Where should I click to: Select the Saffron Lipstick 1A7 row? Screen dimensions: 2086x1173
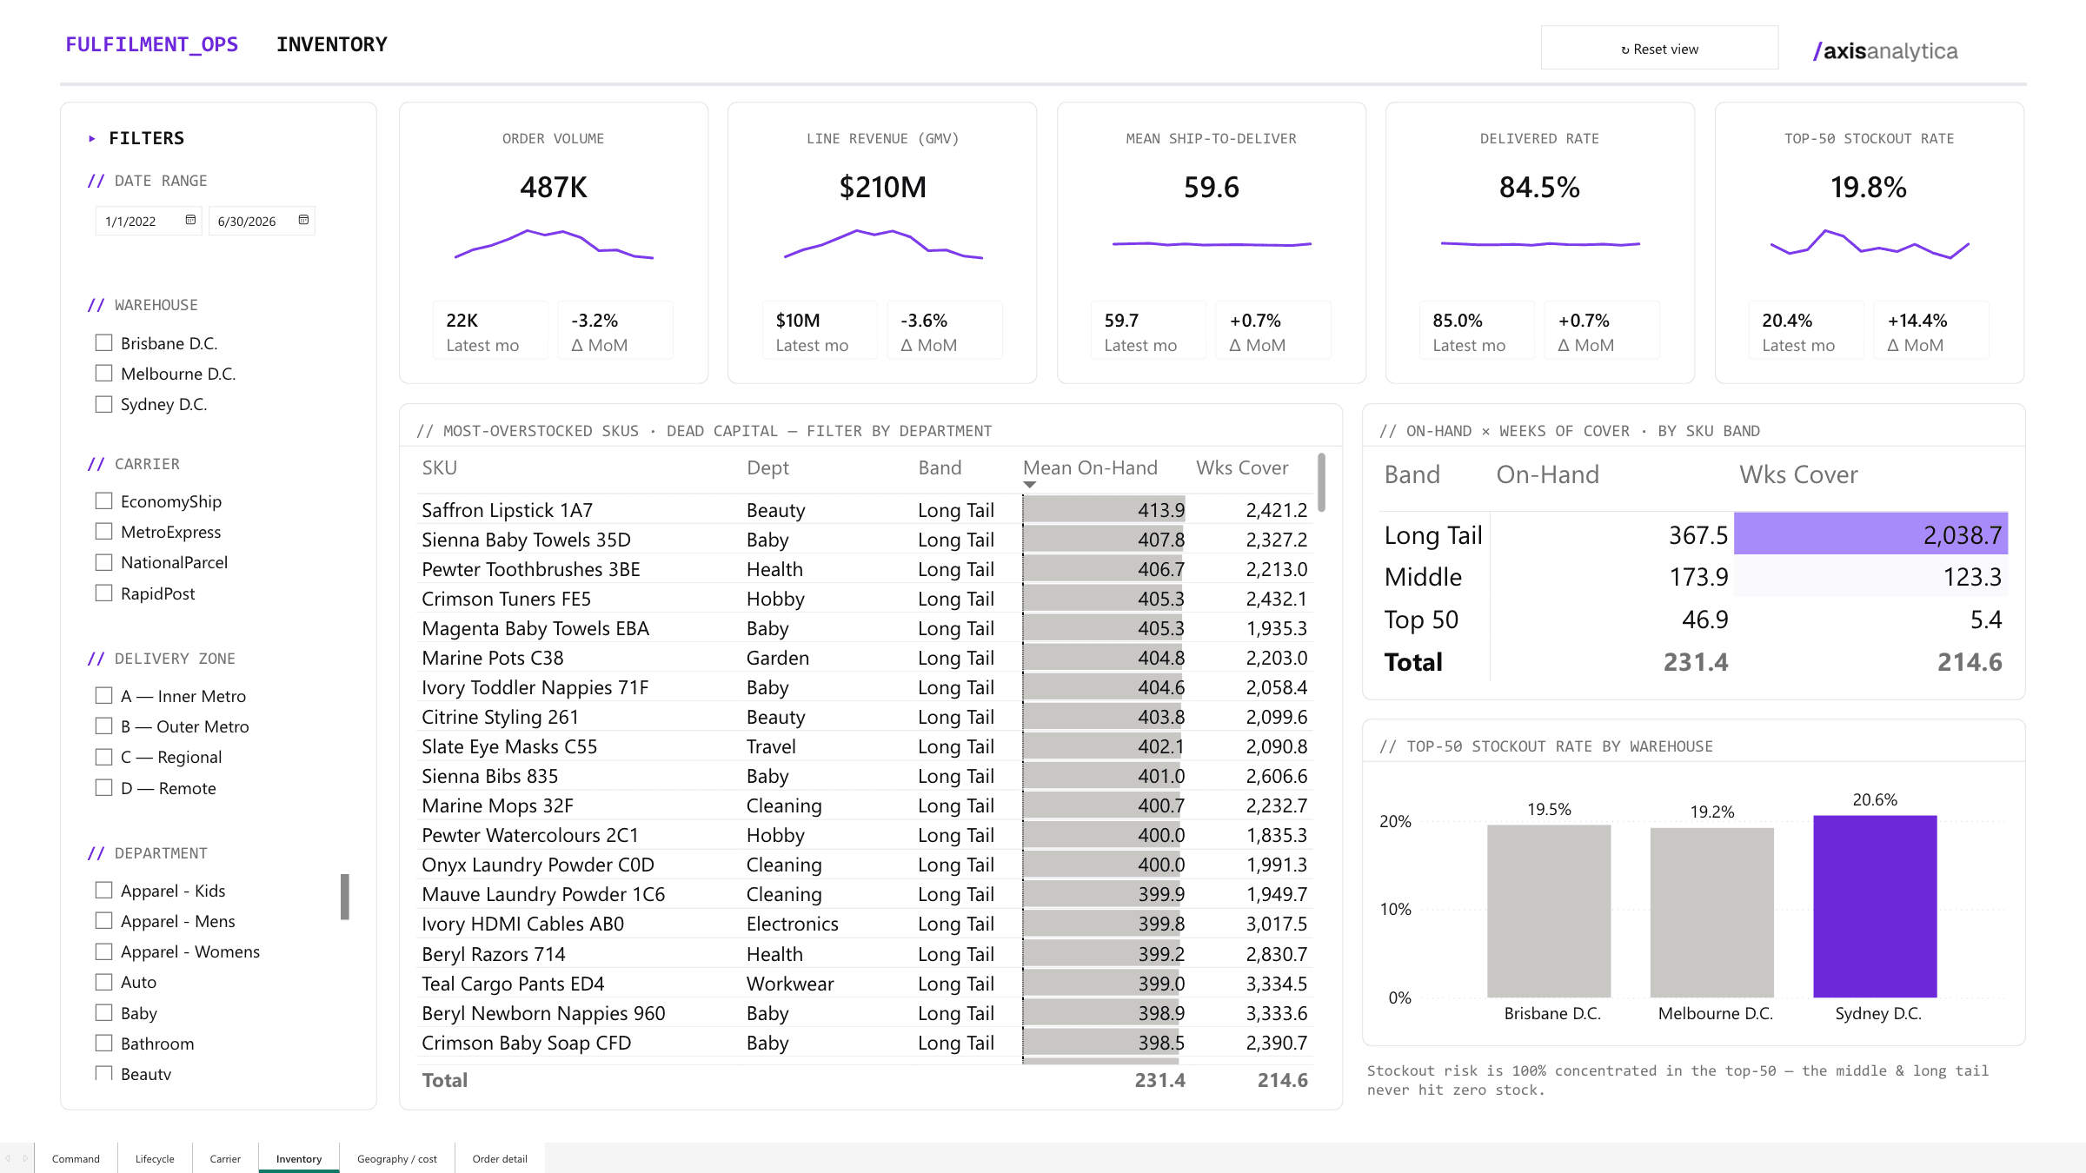(864, 510)
